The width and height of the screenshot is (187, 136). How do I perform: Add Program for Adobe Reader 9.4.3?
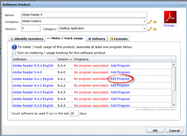point(120,92)
